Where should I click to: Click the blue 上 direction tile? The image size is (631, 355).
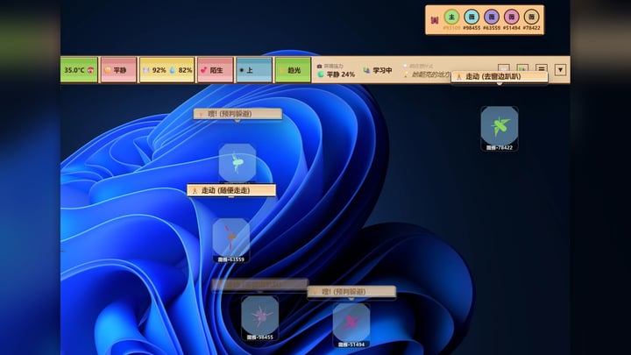coord(254,70)
